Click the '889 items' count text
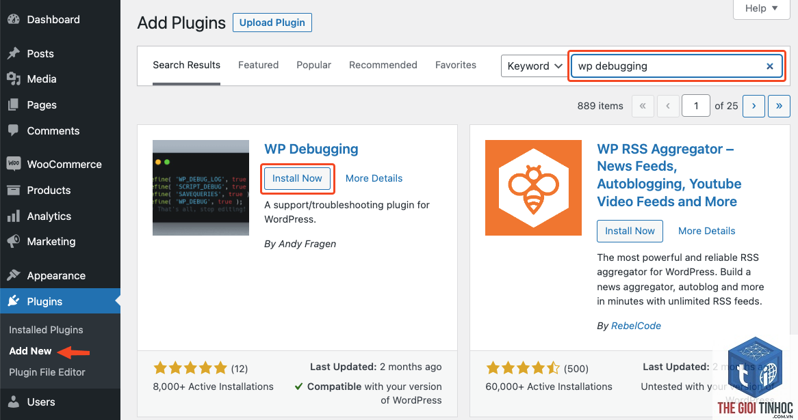The image size is (798, 420). click(600, 106)
